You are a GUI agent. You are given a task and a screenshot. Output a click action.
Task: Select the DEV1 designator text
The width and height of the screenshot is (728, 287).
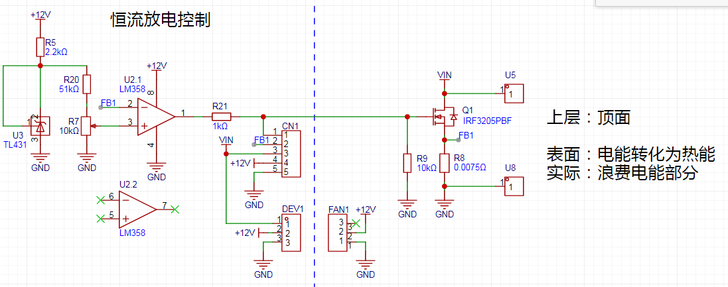(293, 209)
